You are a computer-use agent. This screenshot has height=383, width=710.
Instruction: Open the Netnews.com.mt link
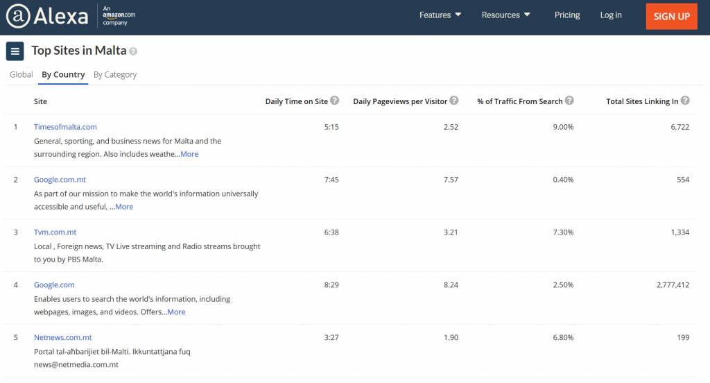point(63,337)
